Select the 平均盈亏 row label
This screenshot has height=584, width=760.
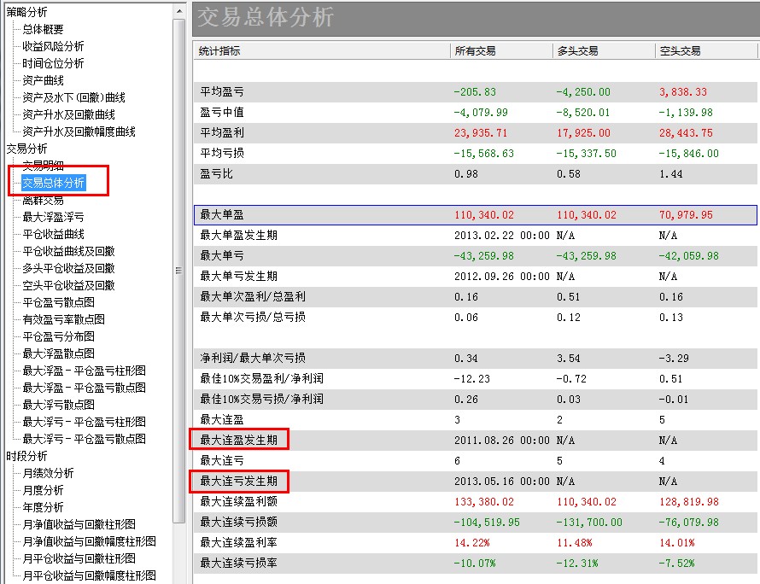(222, 91)
